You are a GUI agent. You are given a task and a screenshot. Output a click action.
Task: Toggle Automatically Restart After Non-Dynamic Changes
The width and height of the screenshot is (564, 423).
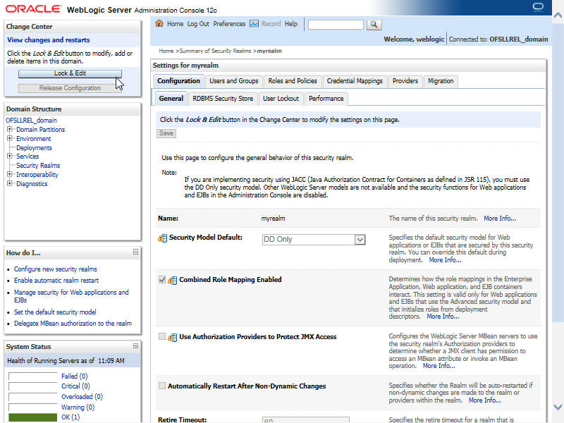pyautogui.click(x=162, y=386)
